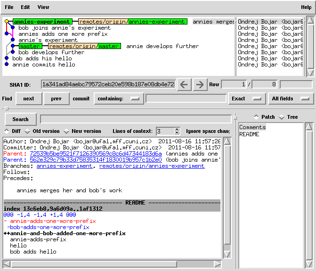Select the Old version radio button
The image size is (316, 271).
click(x=28, y=131)
